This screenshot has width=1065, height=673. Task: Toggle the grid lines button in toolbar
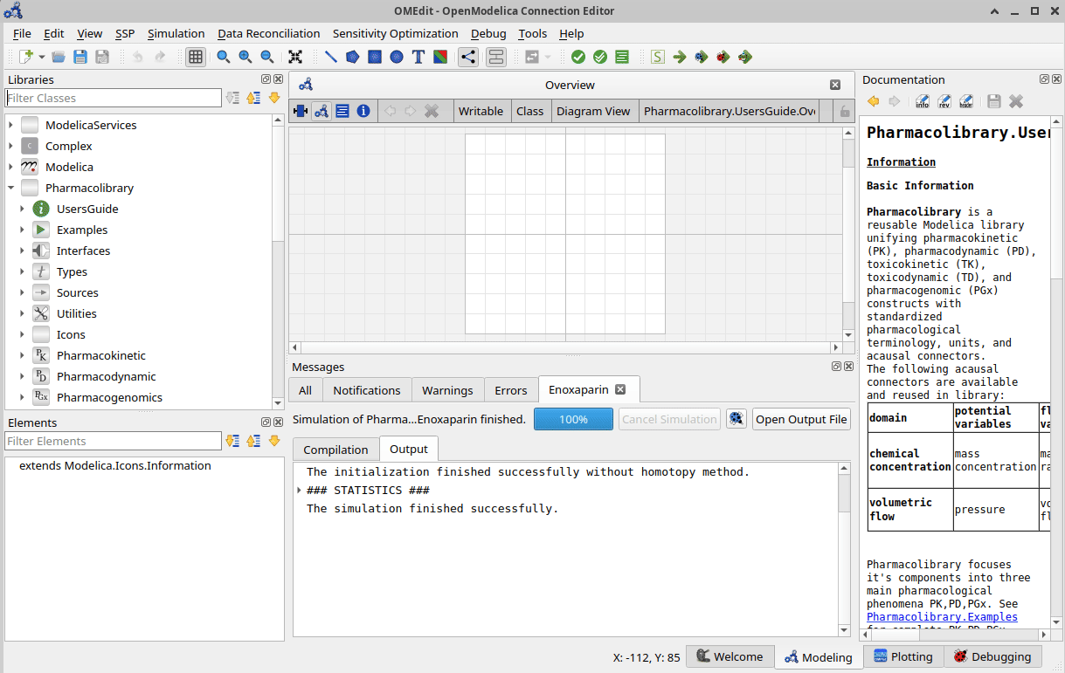click(x=196, y=57)
